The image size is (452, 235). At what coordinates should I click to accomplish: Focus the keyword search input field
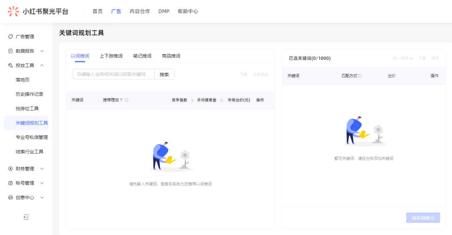point(113,74)
